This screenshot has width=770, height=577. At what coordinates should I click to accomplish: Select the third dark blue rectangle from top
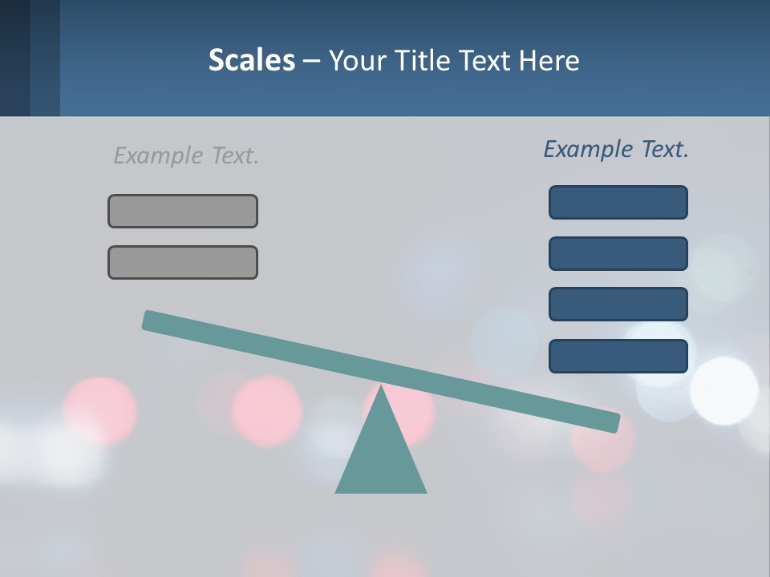point(618,305)
